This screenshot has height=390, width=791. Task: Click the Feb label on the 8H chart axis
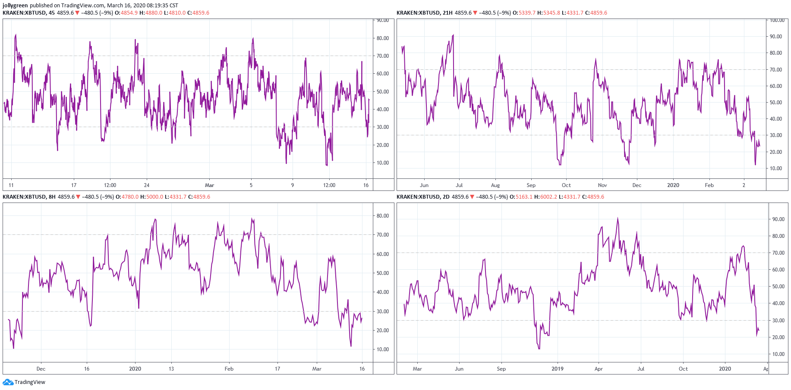click(x=229, y=369)
